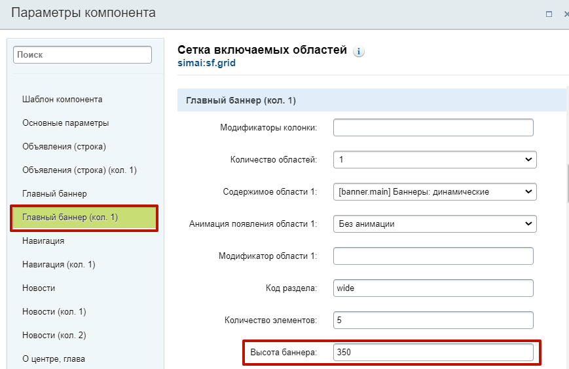Click the vertical scrollbar of parameters panel
569x369 pixels.
pyautogui.click(x=566, y=197)
